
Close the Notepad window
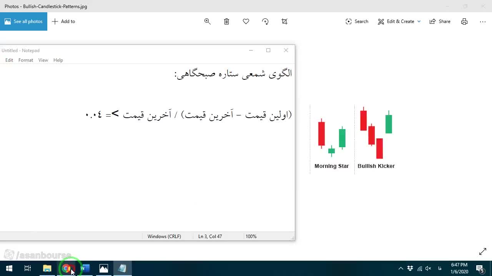pyautogui.click(x=286, y=50)
